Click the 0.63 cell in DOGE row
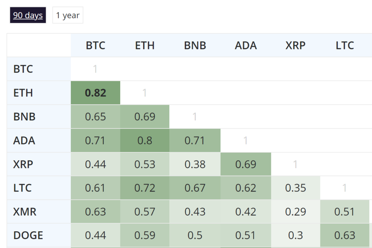Screen dimensions: 372x248 (x=345, y=235)
